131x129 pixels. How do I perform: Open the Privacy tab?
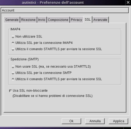tap(76, 20)
